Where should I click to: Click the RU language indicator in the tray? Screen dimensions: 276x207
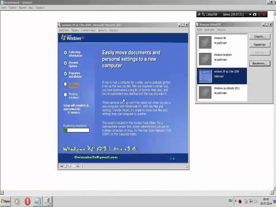click(231, 201)
